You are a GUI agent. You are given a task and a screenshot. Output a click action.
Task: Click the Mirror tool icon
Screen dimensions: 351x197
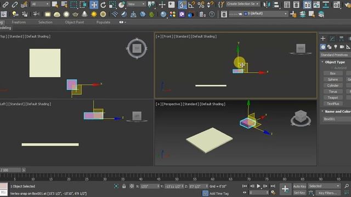coord(267,4)
